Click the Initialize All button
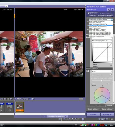The image size is (115, 127). click(109, 106)
